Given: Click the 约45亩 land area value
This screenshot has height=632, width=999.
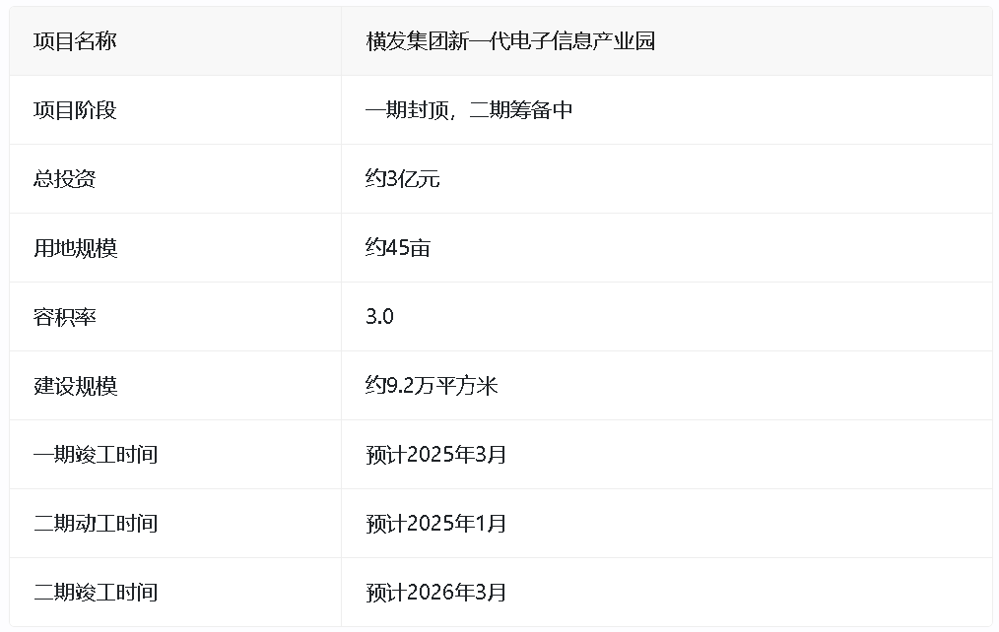Looking at the screenshot, I should (397, 248).
